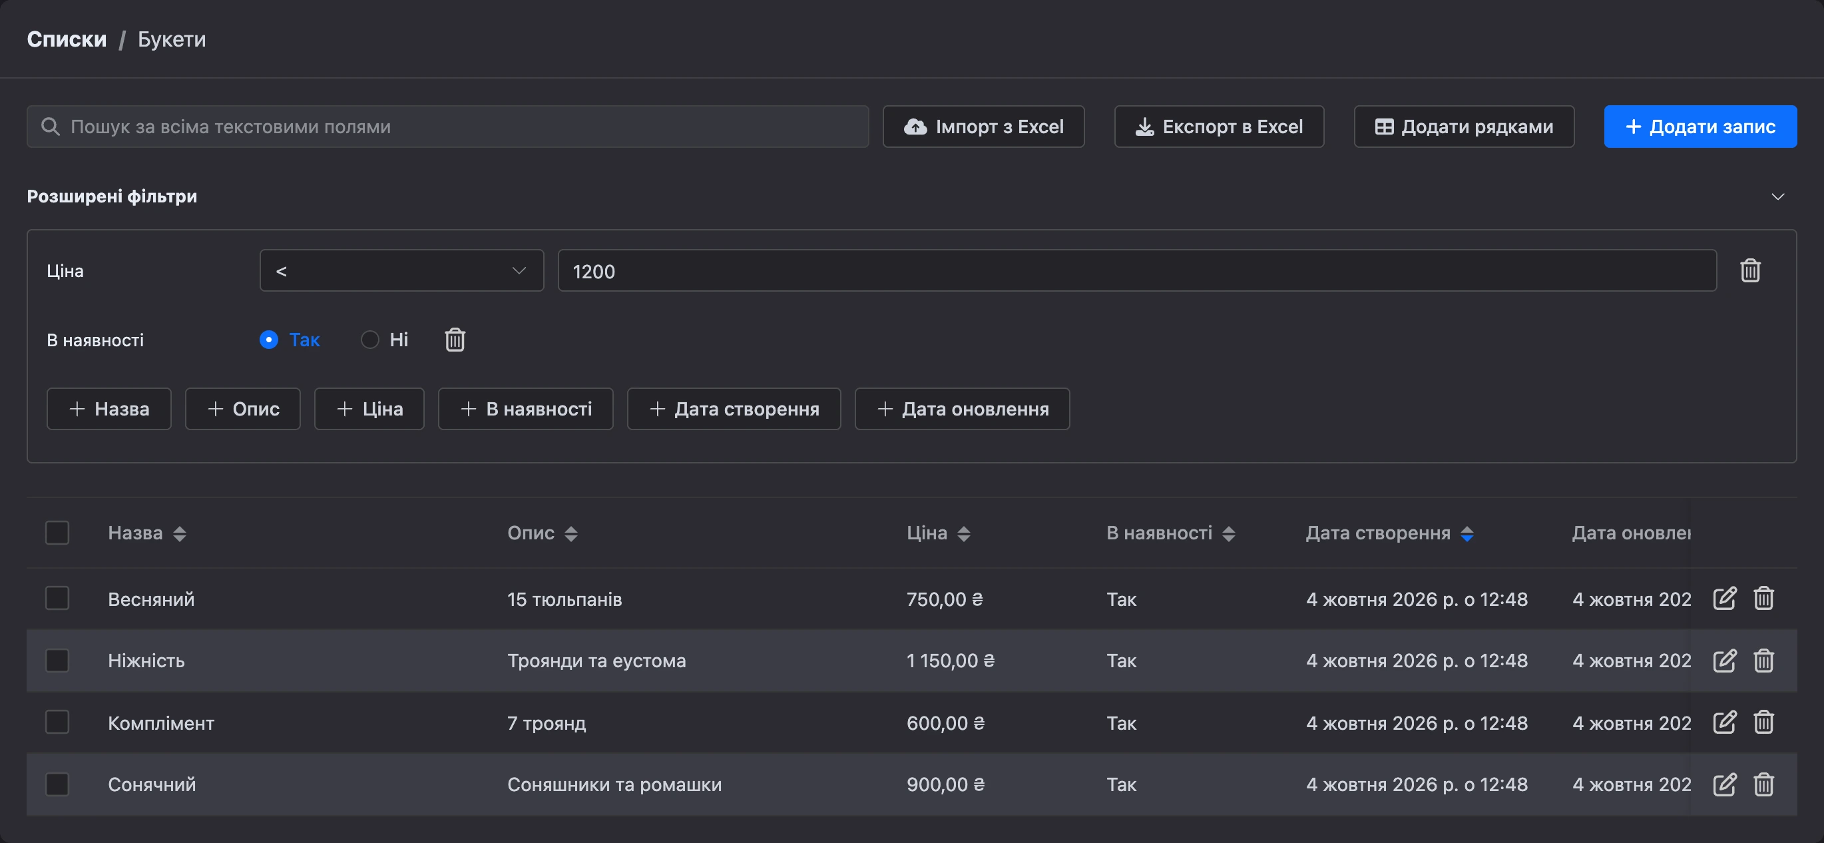
Task: Focus the text search field
Action: coord(447,126)
